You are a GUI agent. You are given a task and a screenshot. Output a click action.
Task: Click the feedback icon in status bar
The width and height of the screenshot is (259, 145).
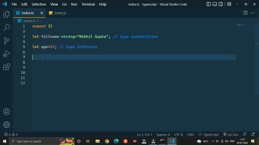pyautogui.click(x=245, y=135)
